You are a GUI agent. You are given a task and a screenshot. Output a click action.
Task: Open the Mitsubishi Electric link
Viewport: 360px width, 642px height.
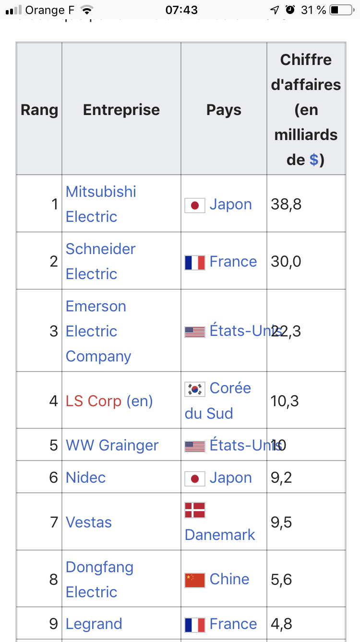pos(101,204)
